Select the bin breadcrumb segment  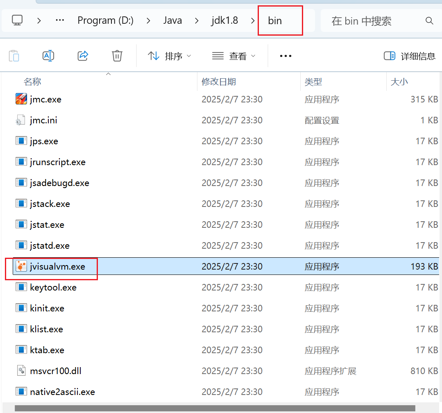click(x=275, y=21)
